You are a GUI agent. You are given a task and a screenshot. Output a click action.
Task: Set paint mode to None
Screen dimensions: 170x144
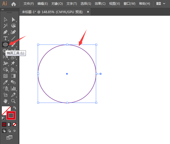[15, 124]
